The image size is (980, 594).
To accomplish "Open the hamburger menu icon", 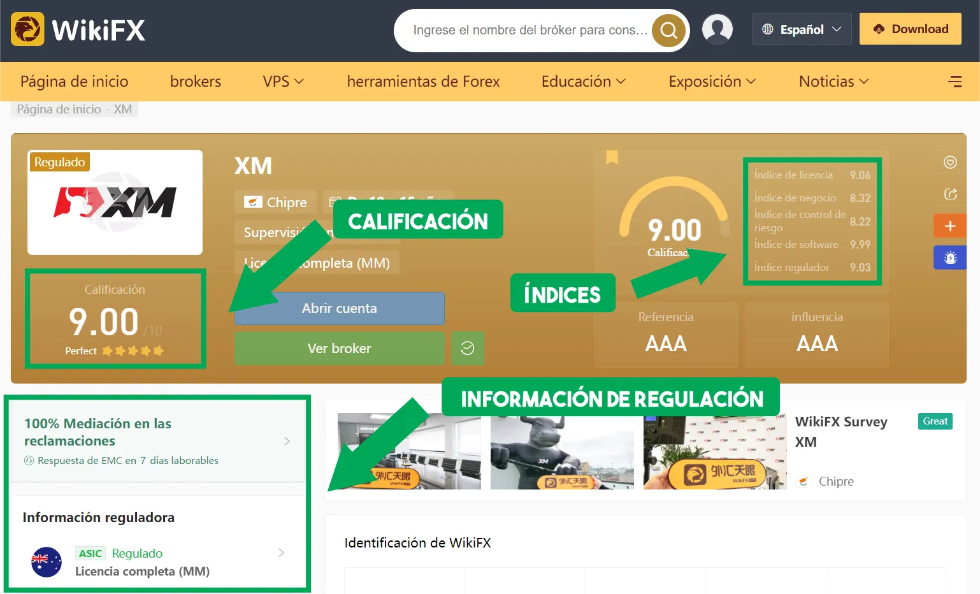I will tap(955, 82).
